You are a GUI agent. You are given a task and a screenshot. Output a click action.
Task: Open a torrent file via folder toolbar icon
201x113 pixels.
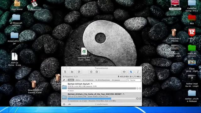[72, 72]
